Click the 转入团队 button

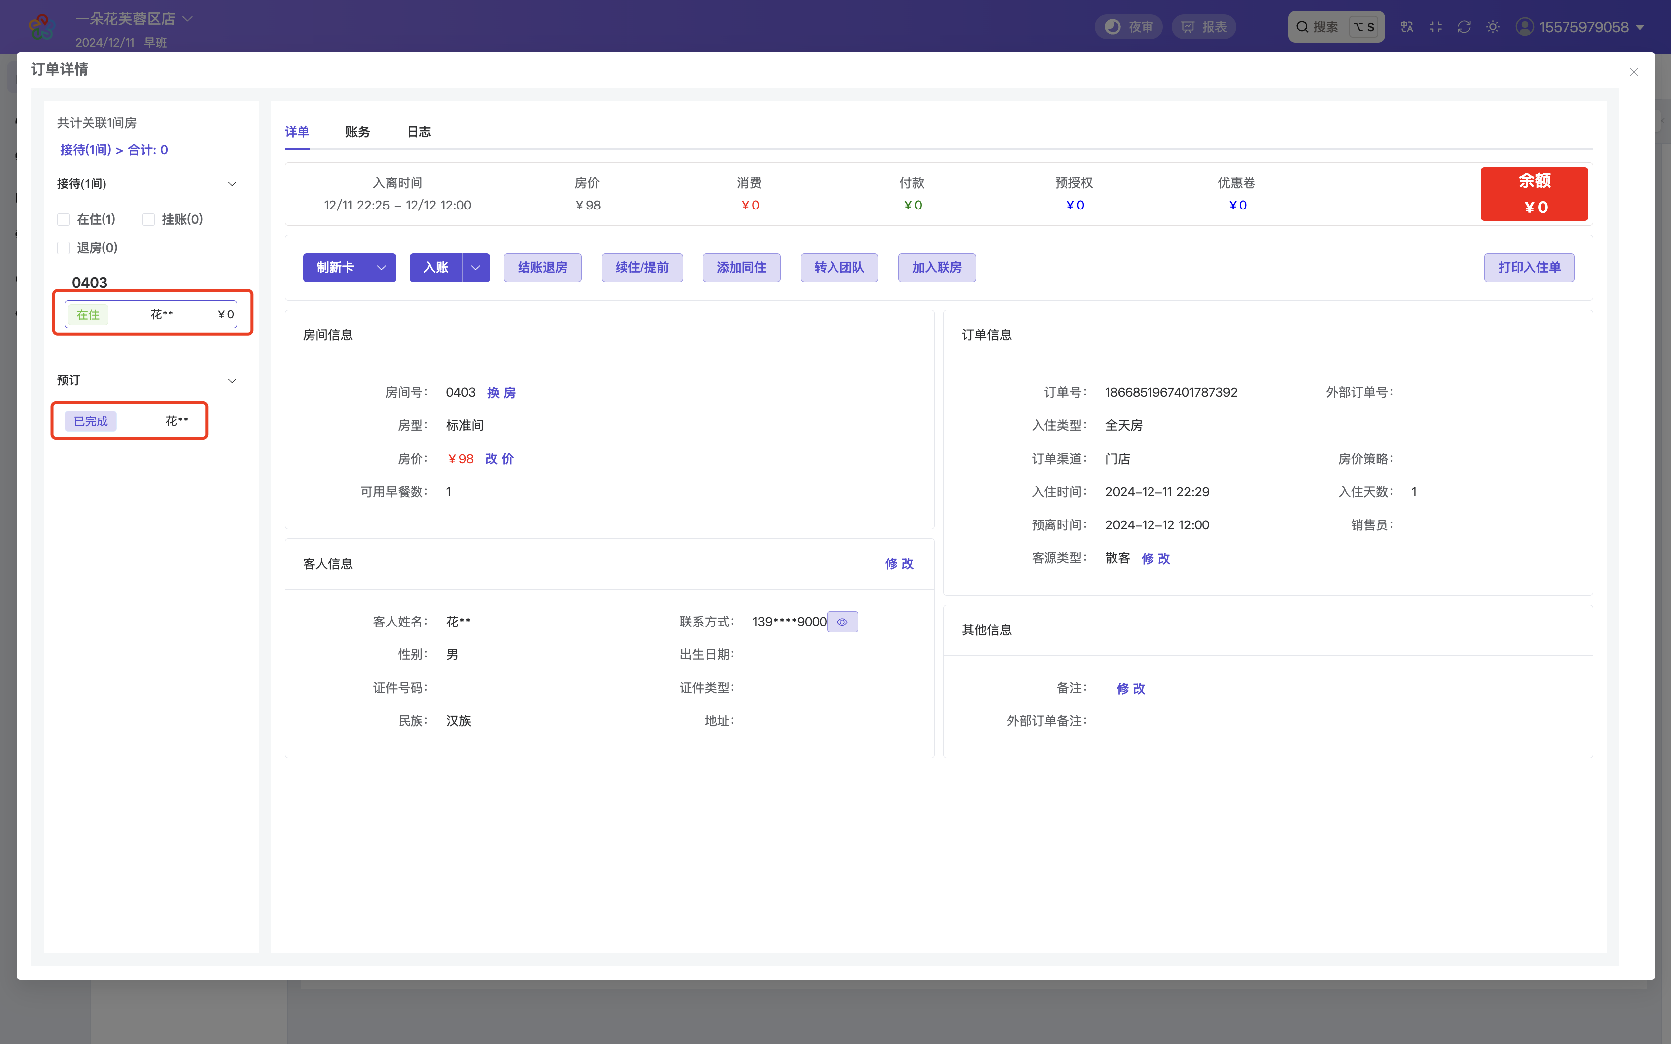(839, 267)
